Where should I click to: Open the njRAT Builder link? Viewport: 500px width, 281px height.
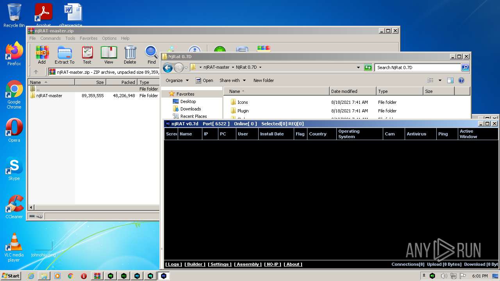pyautogui.click(x=195, y=264)
